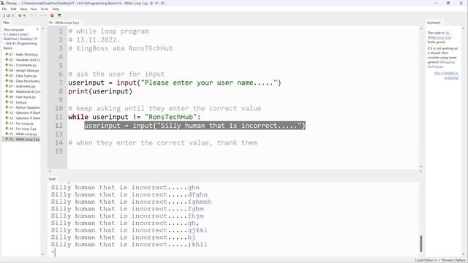The image size is (468, 263).
Task: Stop the running program with red icon
Action: pyautogui.click(x=52, y=15)
